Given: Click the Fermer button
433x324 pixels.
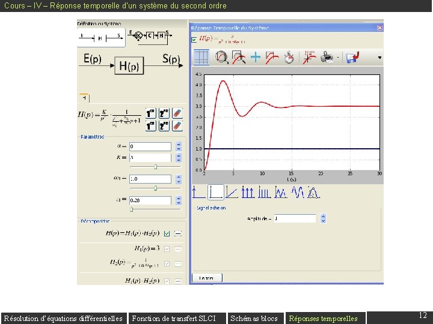Looking at the screenshot, I should [207, 278].
